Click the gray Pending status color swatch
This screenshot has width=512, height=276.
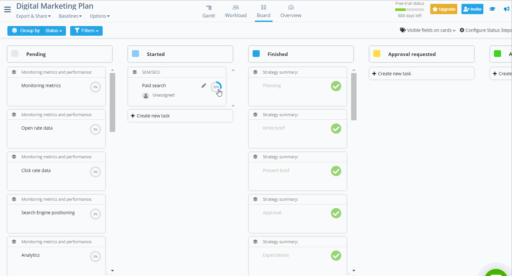pyautogui.click(x=15, y=54)
